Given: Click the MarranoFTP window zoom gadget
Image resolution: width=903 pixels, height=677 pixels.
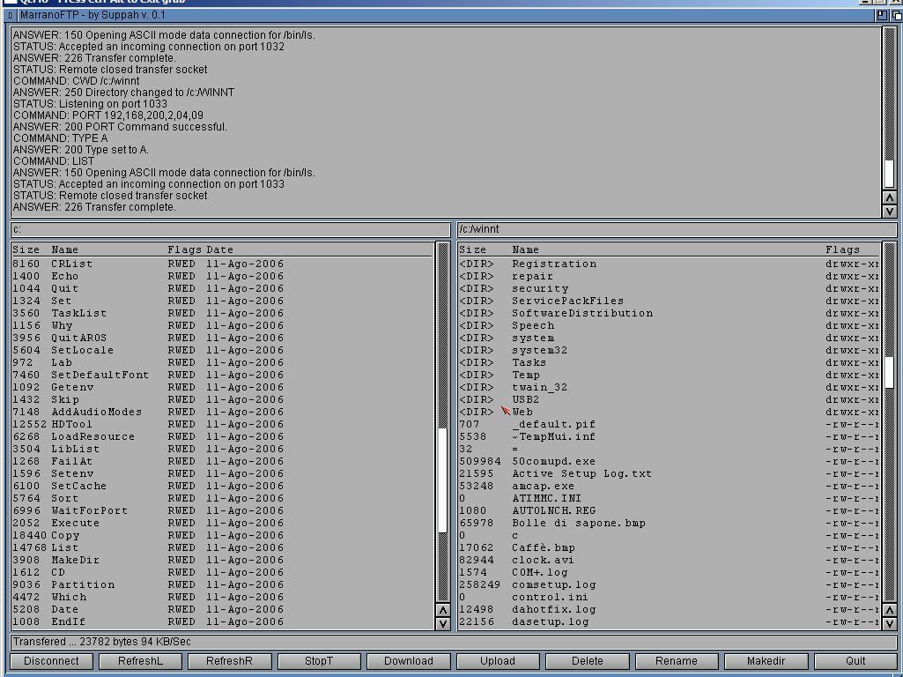Looking at the screenshot, I should [x=882, y=15].
